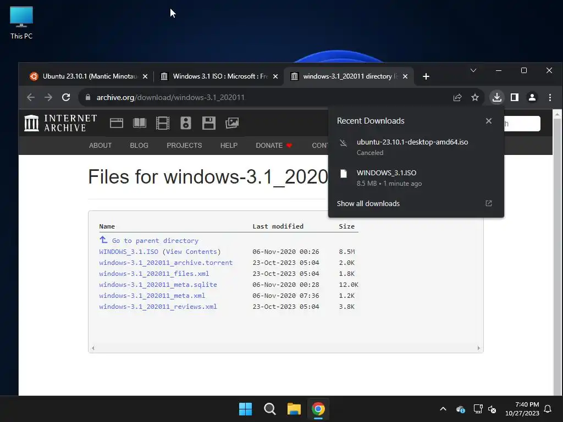Viewport: 563px width, 422px height.
Task: Open the Images icon
Action: (232, 123)
